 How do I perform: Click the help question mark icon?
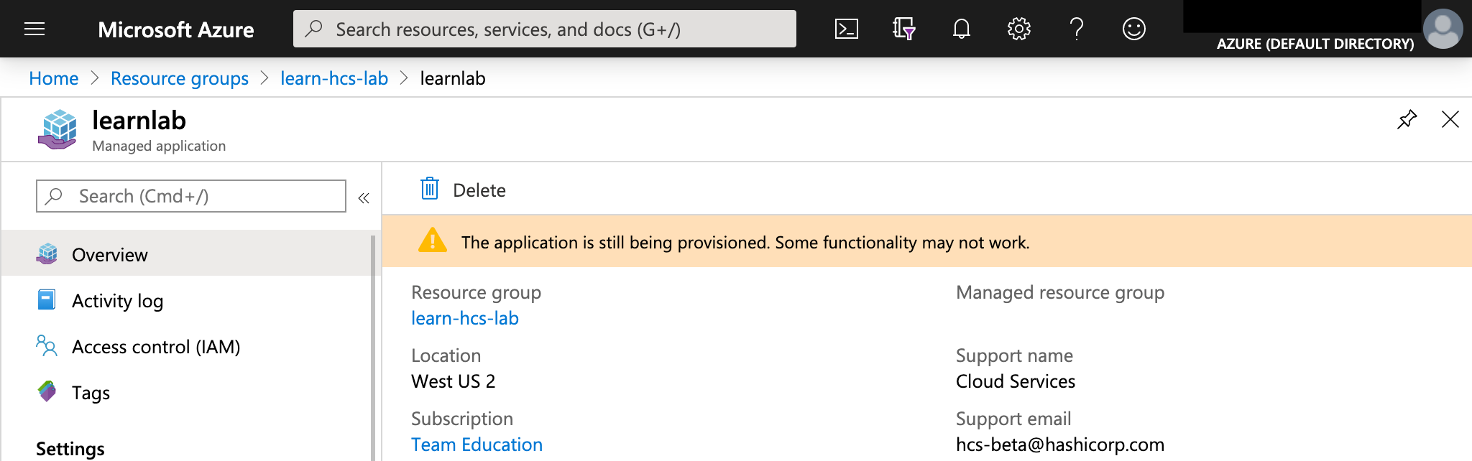(1076, 29)
